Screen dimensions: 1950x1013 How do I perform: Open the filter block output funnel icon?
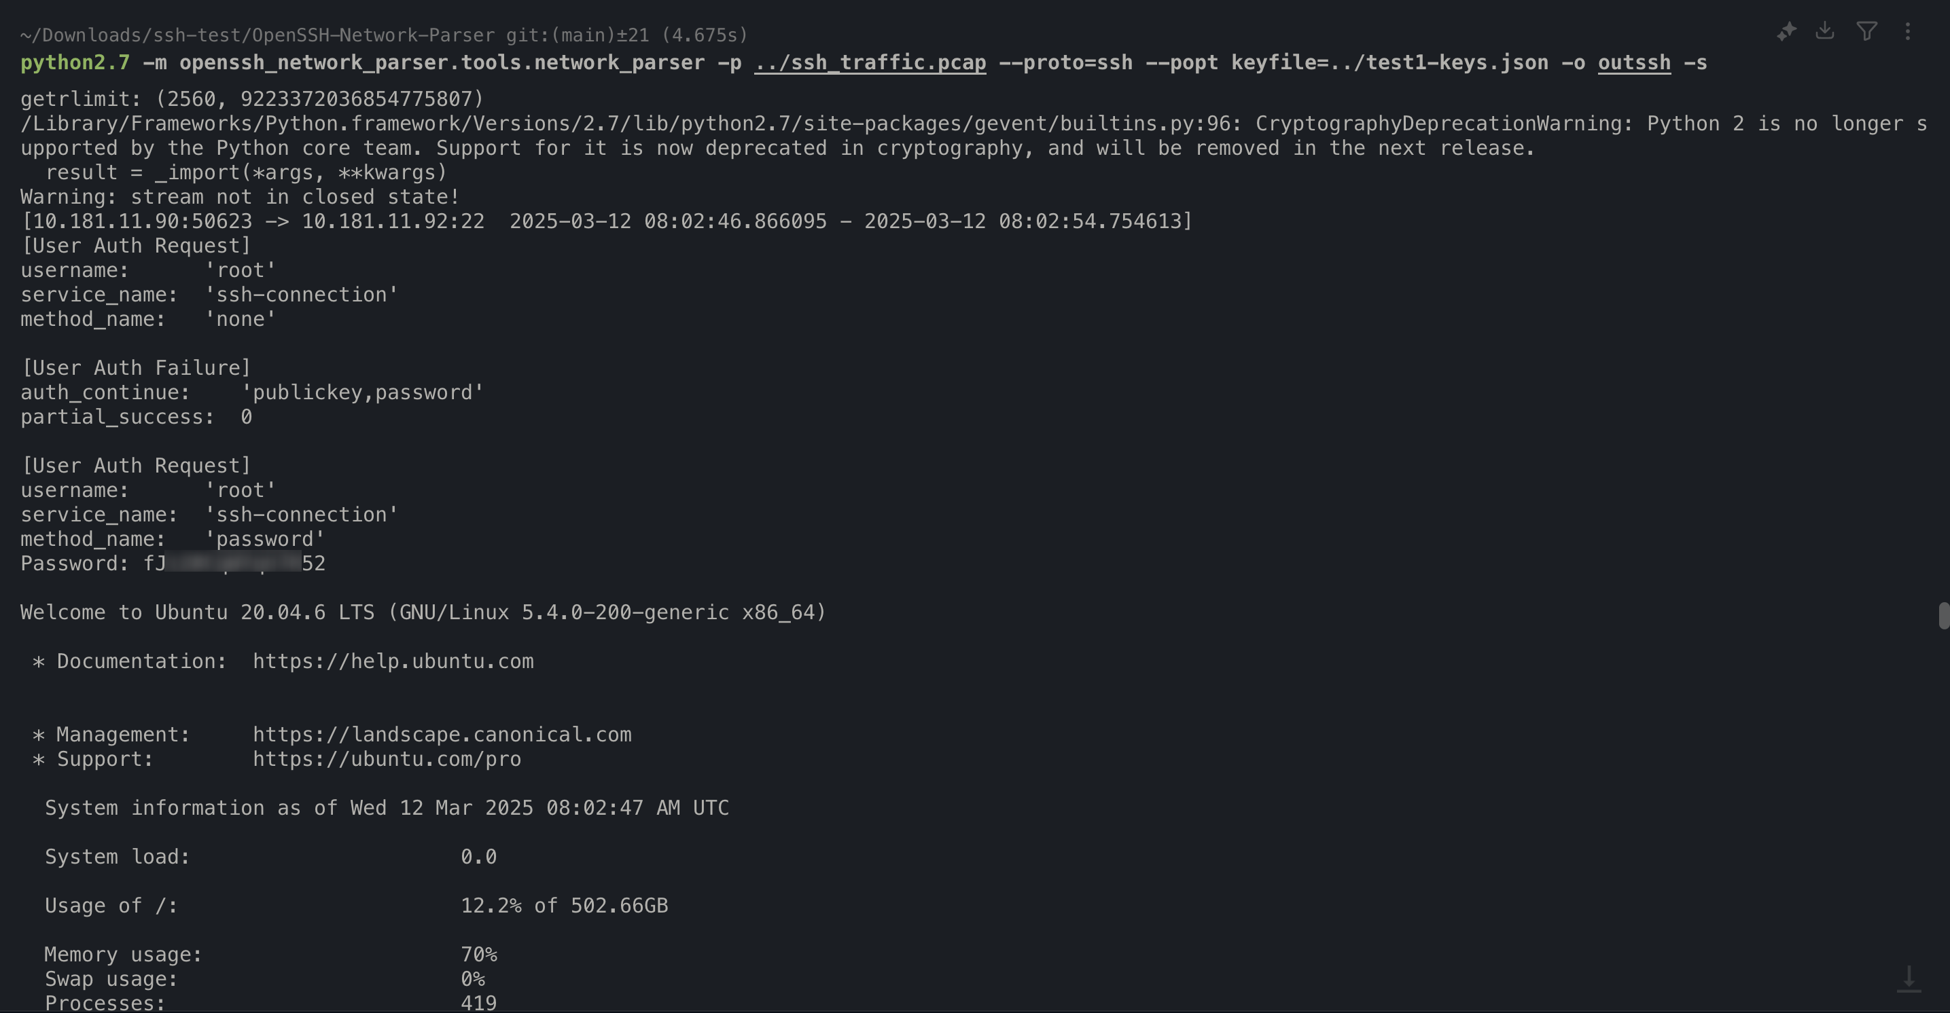(1866, 31)
